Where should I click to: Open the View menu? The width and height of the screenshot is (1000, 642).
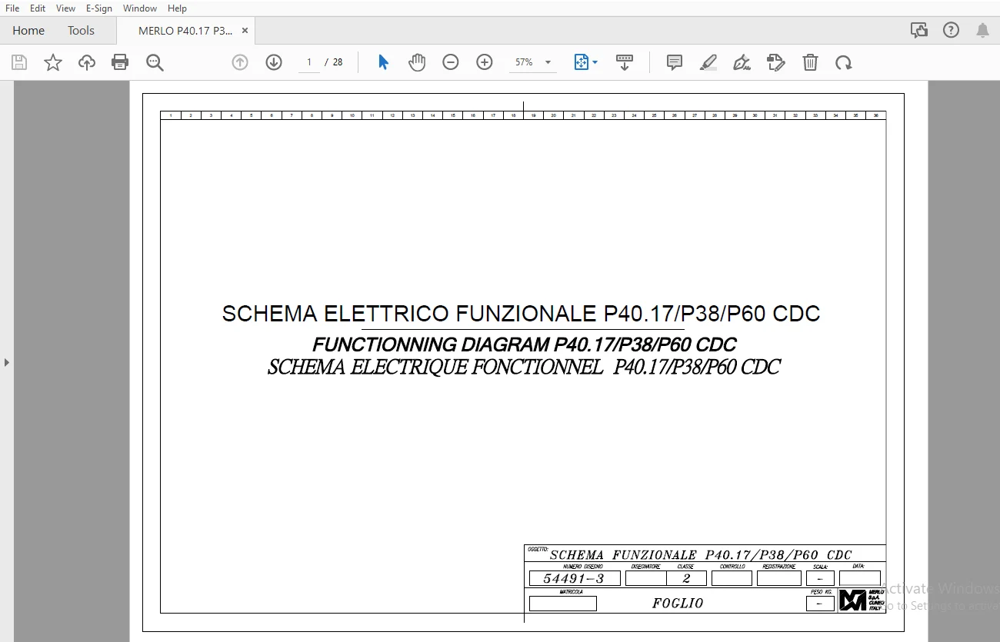pos(66,8)
